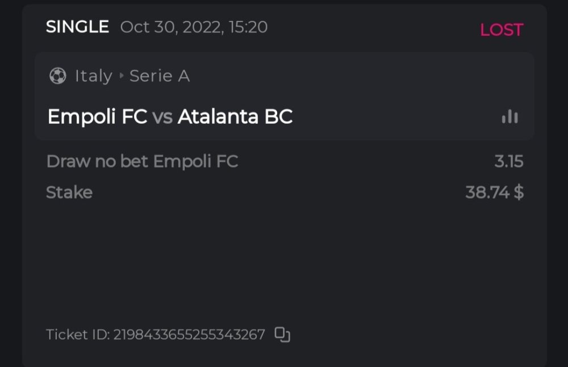Click the 38.74 $ stake amount
The image size is (568, 367).
[x=494, y=193]
